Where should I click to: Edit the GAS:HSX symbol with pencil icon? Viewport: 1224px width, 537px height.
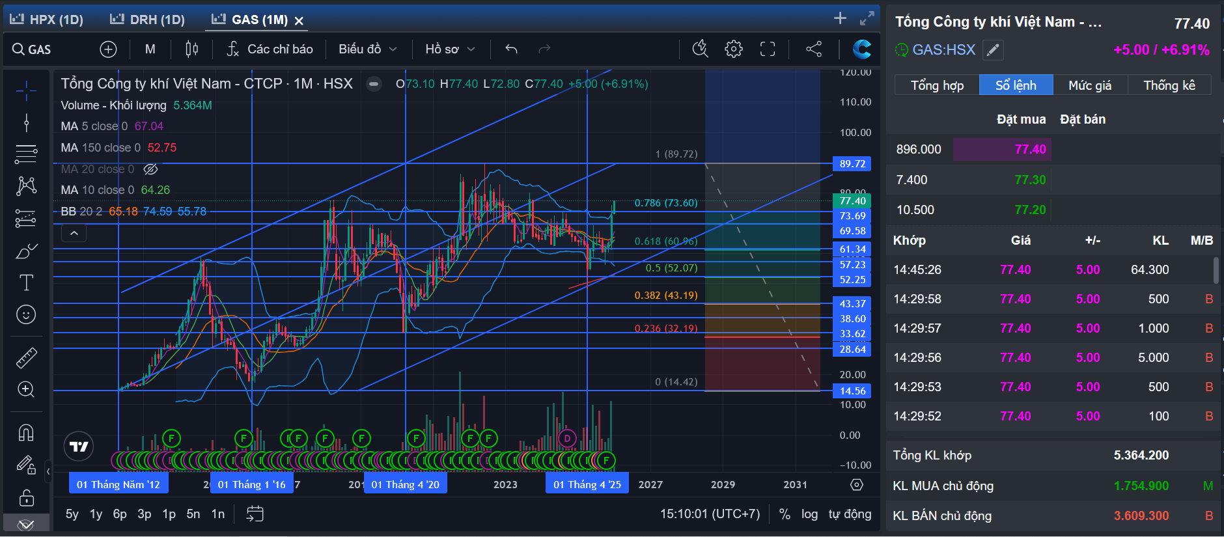tap(993, 50)
